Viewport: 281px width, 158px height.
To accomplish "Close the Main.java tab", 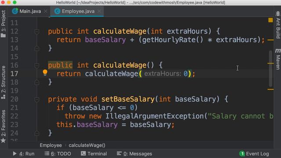I will pyautogui.click(x=46, y=11).
